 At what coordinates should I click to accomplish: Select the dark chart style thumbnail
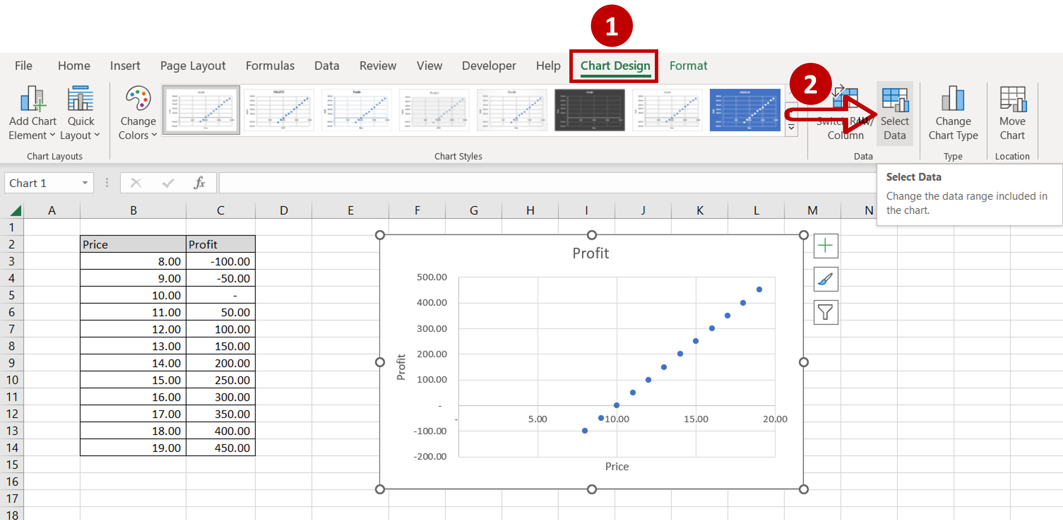pos(590,109)
